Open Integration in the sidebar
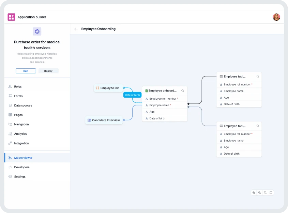This screenshot has width=288, height=213. pos(37,143)
